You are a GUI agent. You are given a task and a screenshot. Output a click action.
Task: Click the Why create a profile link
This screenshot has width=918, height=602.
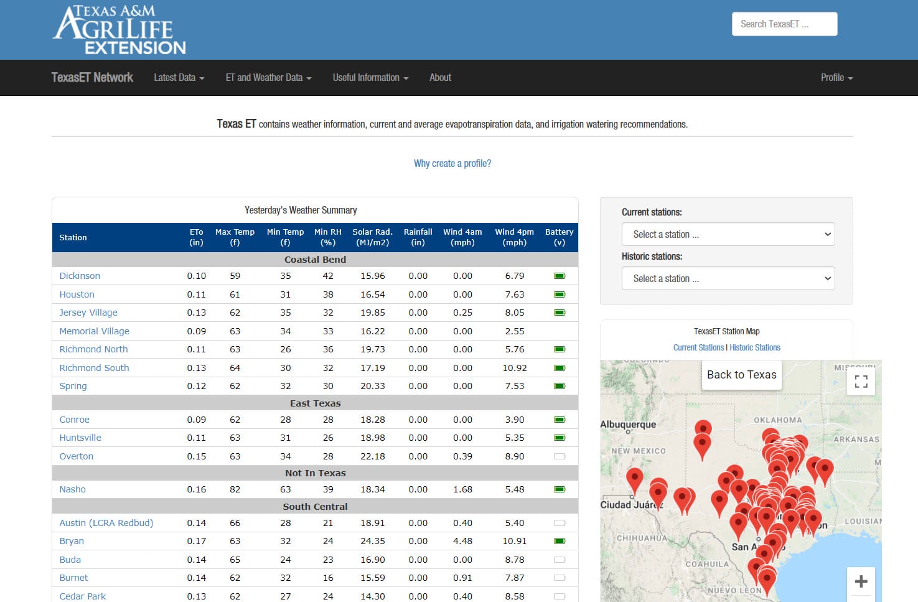pyautogui.click(x=452, y=163)
